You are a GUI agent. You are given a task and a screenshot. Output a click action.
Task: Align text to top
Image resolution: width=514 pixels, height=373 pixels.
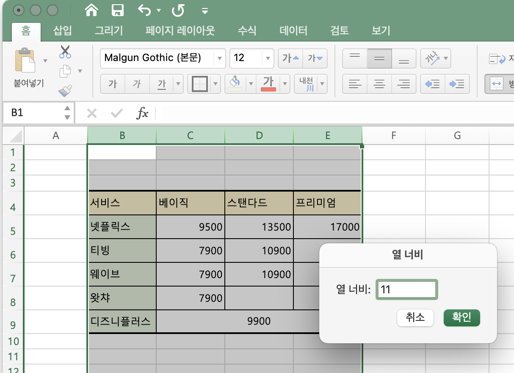(x=354, y=58)
